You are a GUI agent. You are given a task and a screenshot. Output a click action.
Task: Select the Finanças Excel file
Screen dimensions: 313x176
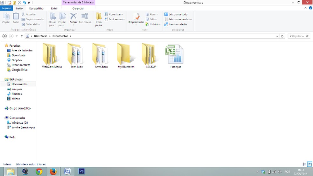point(176,56)
